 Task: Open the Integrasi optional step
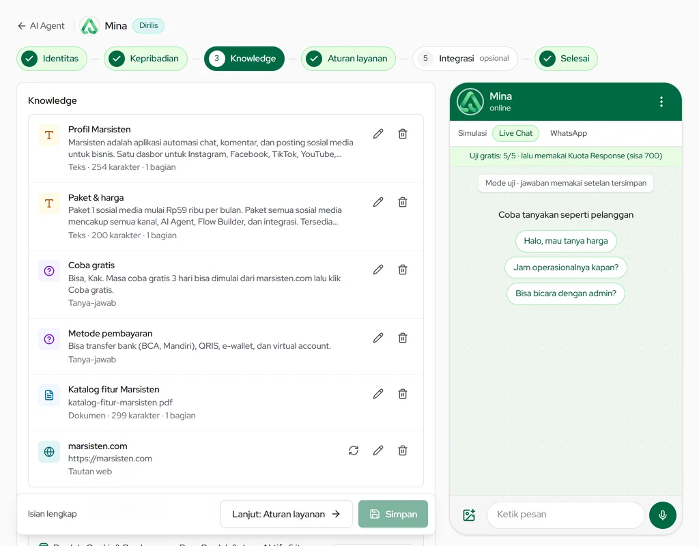[x=465, y=59]
